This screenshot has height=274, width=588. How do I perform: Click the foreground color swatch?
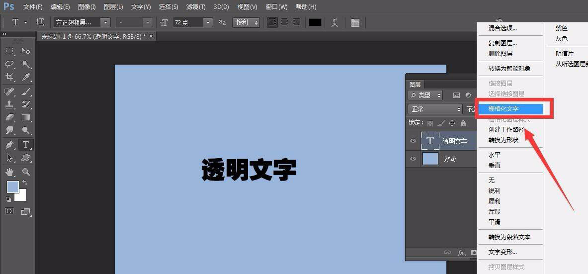(x=12, y=186)
